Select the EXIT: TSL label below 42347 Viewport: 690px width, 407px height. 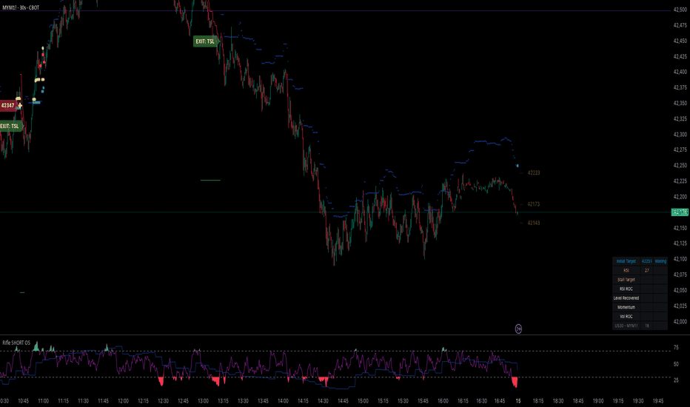[10, 127]
